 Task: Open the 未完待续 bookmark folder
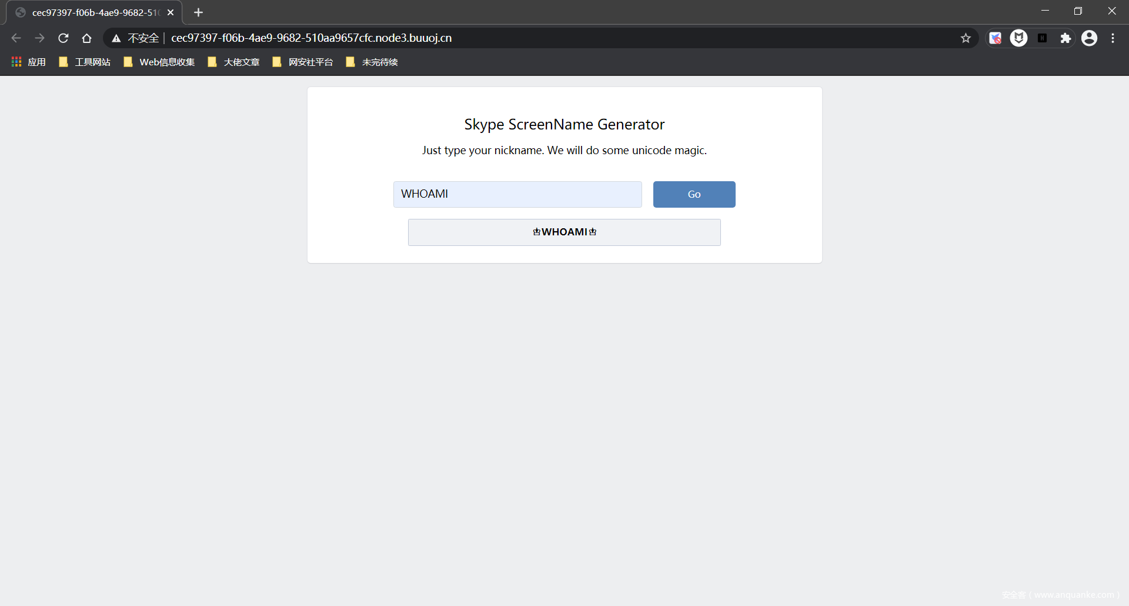click(372, 62)
